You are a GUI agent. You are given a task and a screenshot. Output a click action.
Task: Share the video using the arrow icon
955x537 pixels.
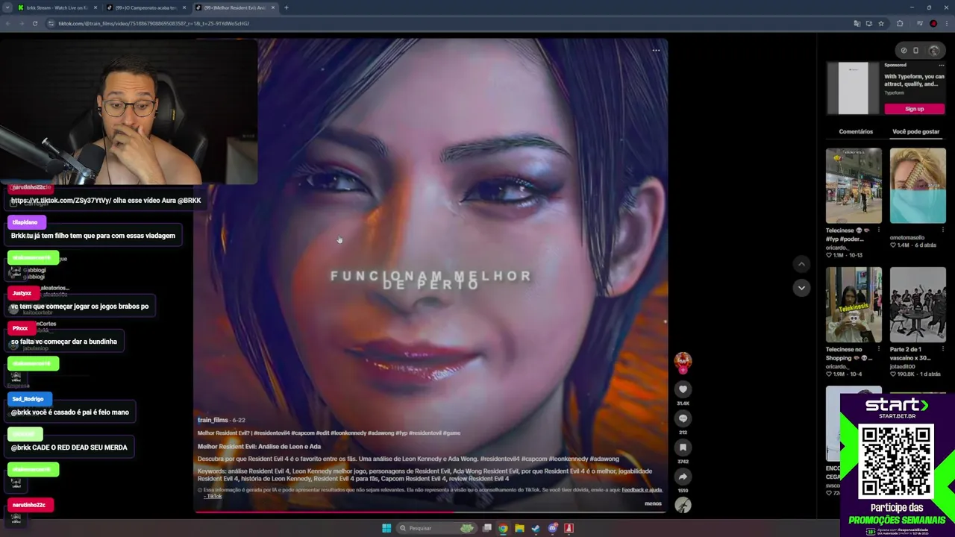[683, 477]
